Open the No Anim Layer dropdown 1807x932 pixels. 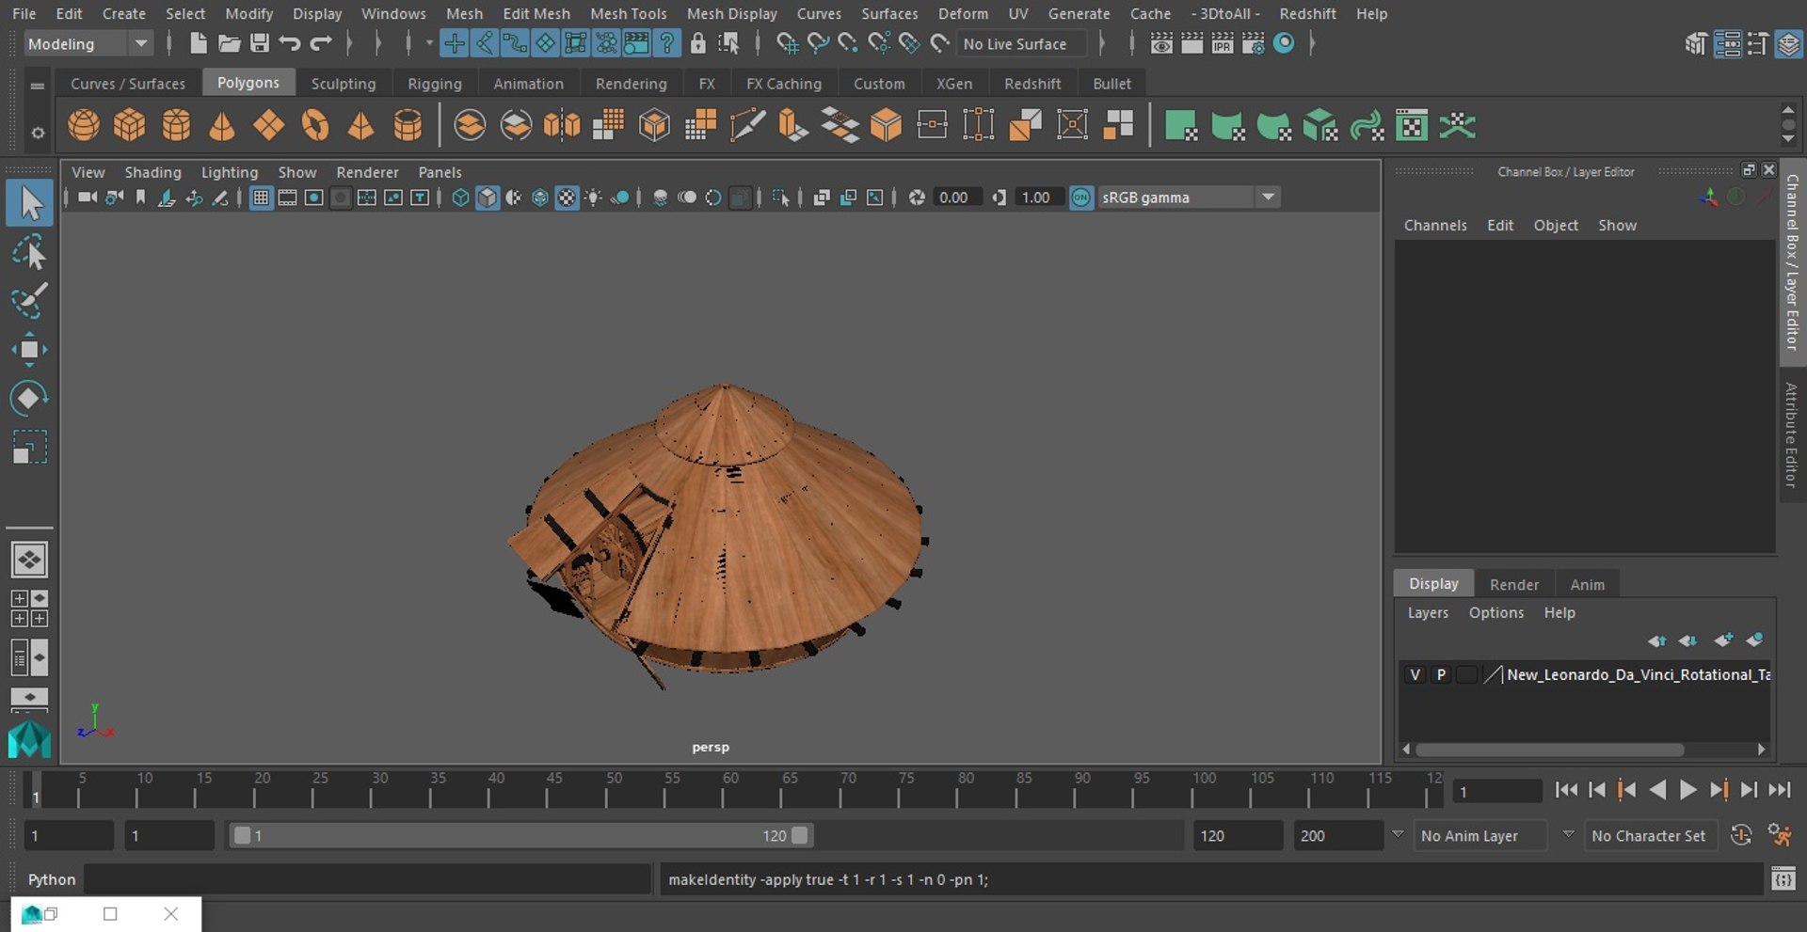(x=1482, y=835)
